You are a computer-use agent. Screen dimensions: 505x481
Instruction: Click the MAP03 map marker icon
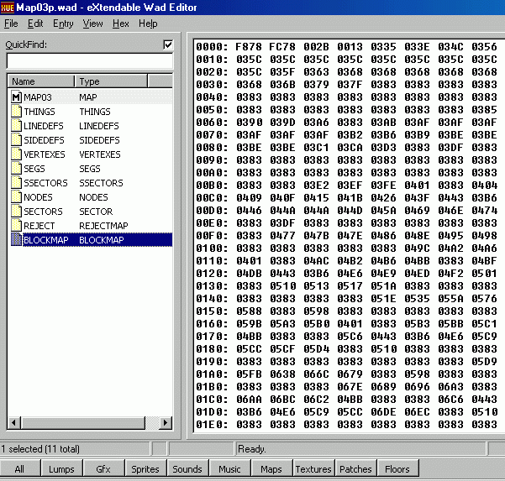pos(16,97)
